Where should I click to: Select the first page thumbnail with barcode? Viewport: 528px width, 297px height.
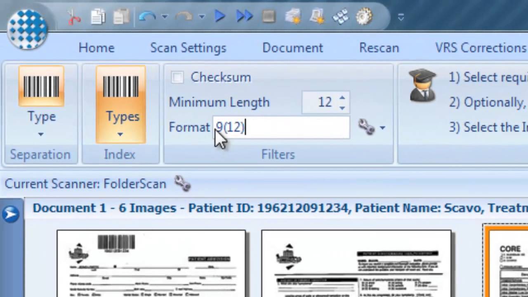tap(151, 264)
